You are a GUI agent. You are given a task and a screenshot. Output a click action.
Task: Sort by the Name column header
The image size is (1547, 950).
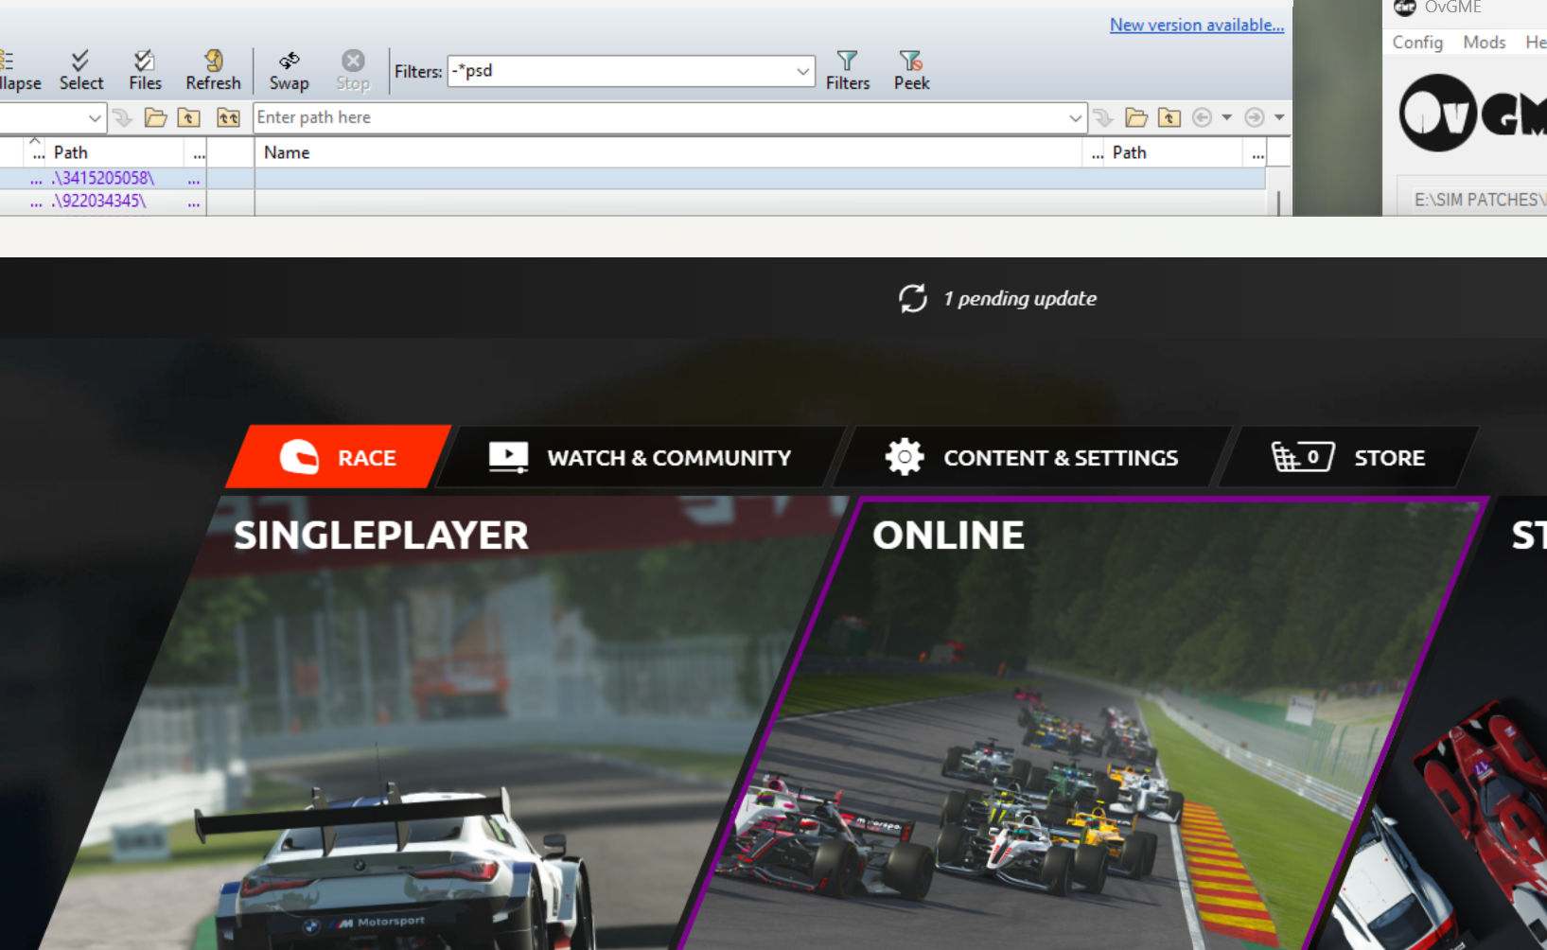coord(668,152)
